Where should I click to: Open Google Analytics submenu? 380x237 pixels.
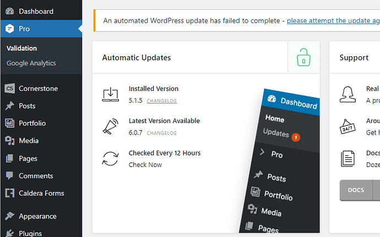tap(31, 63)
